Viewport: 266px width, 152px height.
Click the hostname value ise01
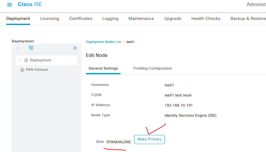pyautogui.click(x=169, y=85)
